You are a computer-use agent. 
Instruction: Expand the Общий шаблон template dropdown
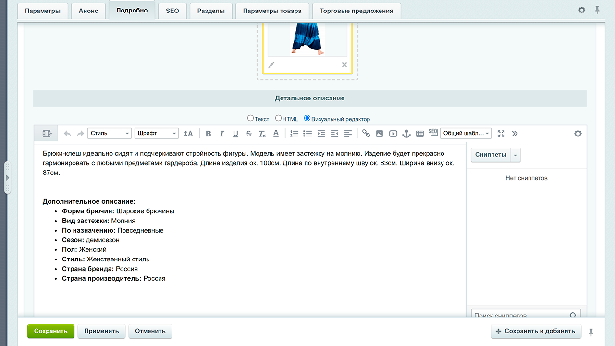point(466,133)
